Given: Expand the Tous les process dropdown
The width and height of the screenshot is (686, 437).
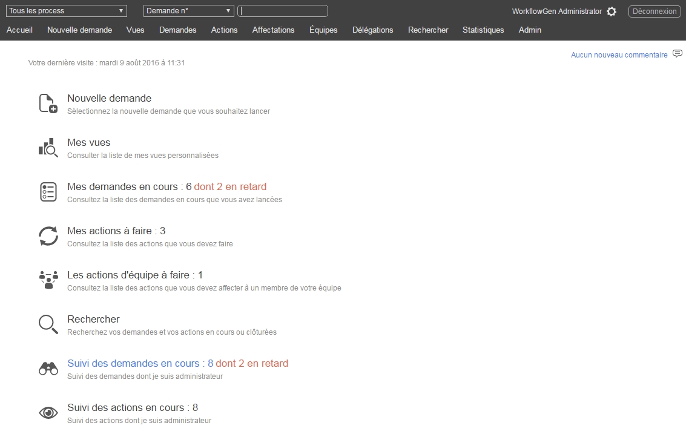Looking at the screenshot, I should click(66, 11).
